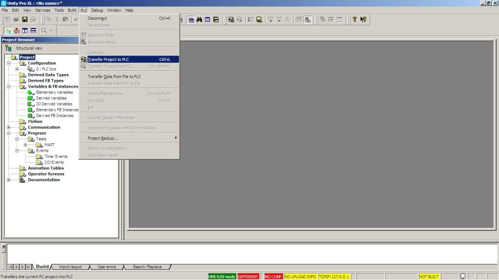Click the New project toolbar icon

tap(8, 19)
